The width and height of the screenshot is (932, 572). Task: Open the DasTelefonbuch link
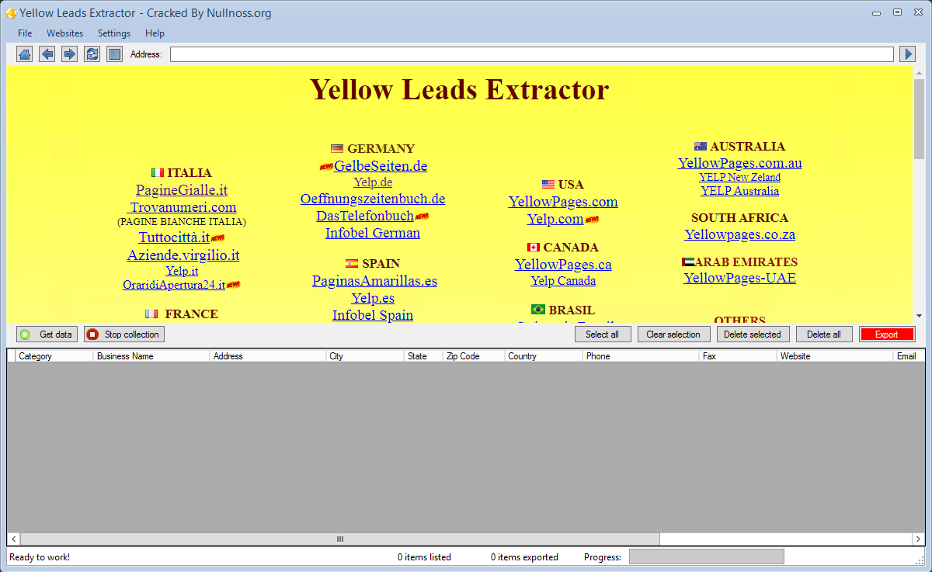coord(365,216)
